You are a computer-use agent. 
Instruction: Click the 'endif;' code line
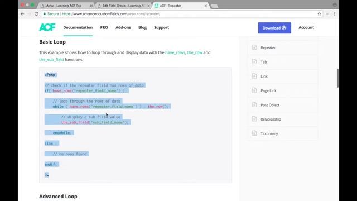coord(51,165)
